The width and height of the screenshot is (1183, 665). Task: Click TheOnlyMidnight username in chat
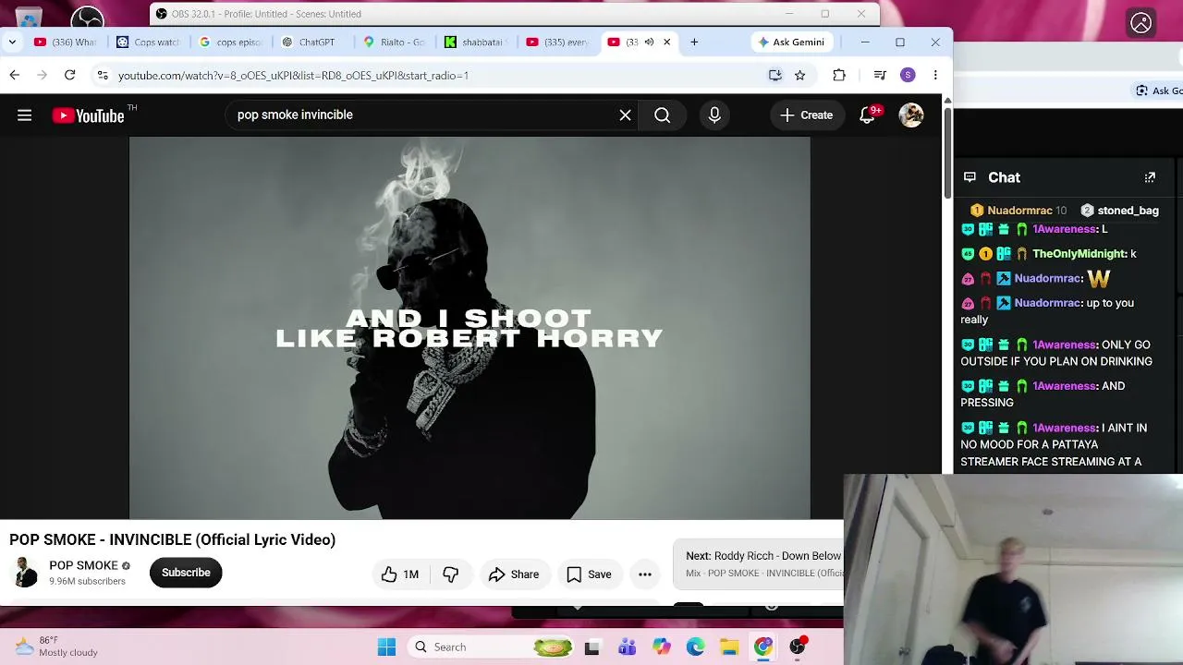(x=1079, y=254)
